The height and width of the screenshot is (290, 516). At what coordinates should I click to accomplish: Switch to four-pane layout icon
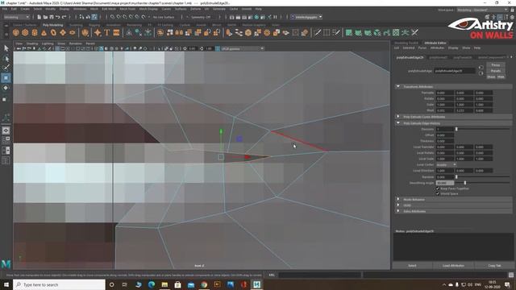pos(6,140)
